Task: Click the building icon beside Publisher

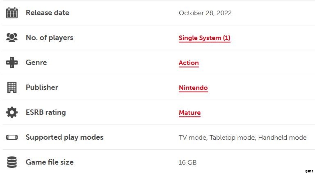Action: click(x=12, y=87)
